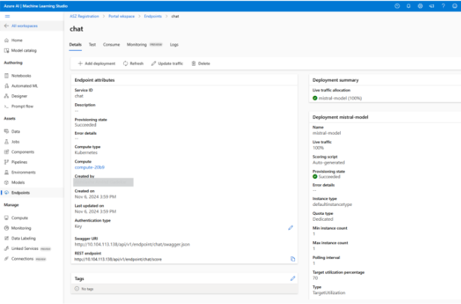This screenshot has height=304, width=461.
Task: Open Environments in sidebar
Action: click(x=20, y=172)
